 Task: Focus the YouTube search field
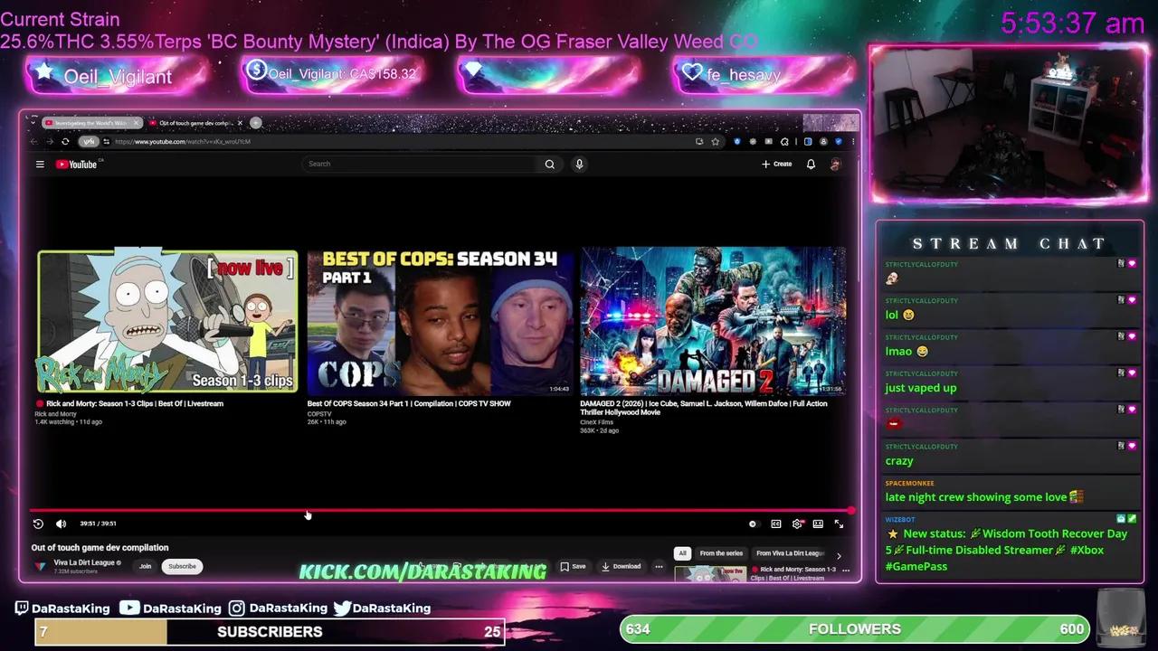point(421,164)
